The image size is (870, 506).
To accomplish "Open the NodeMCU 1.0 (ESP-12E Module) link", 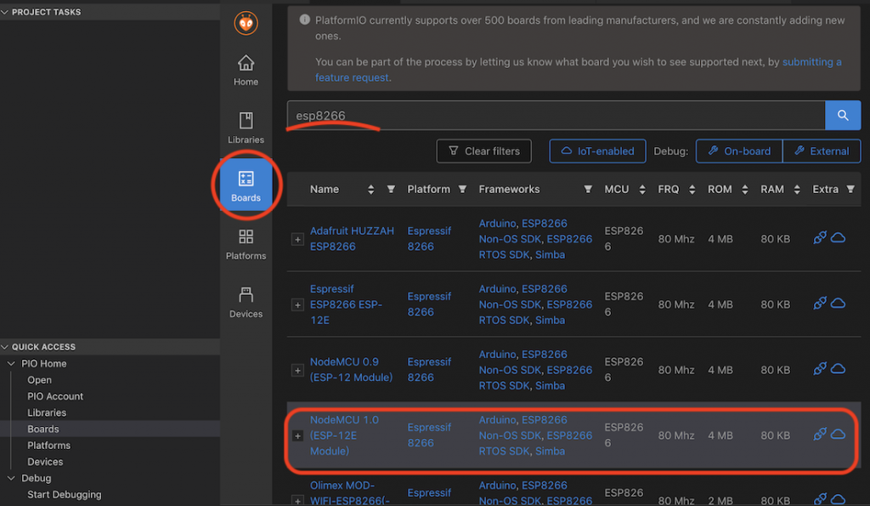I will (x=344, y=435).
